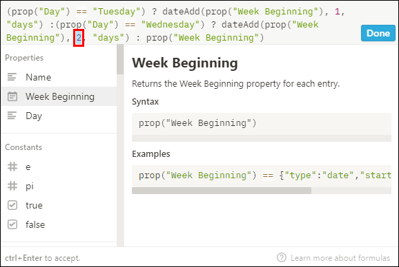Click the checkbox icon beside false
The image size is (399, 267).
coord(12,224)
